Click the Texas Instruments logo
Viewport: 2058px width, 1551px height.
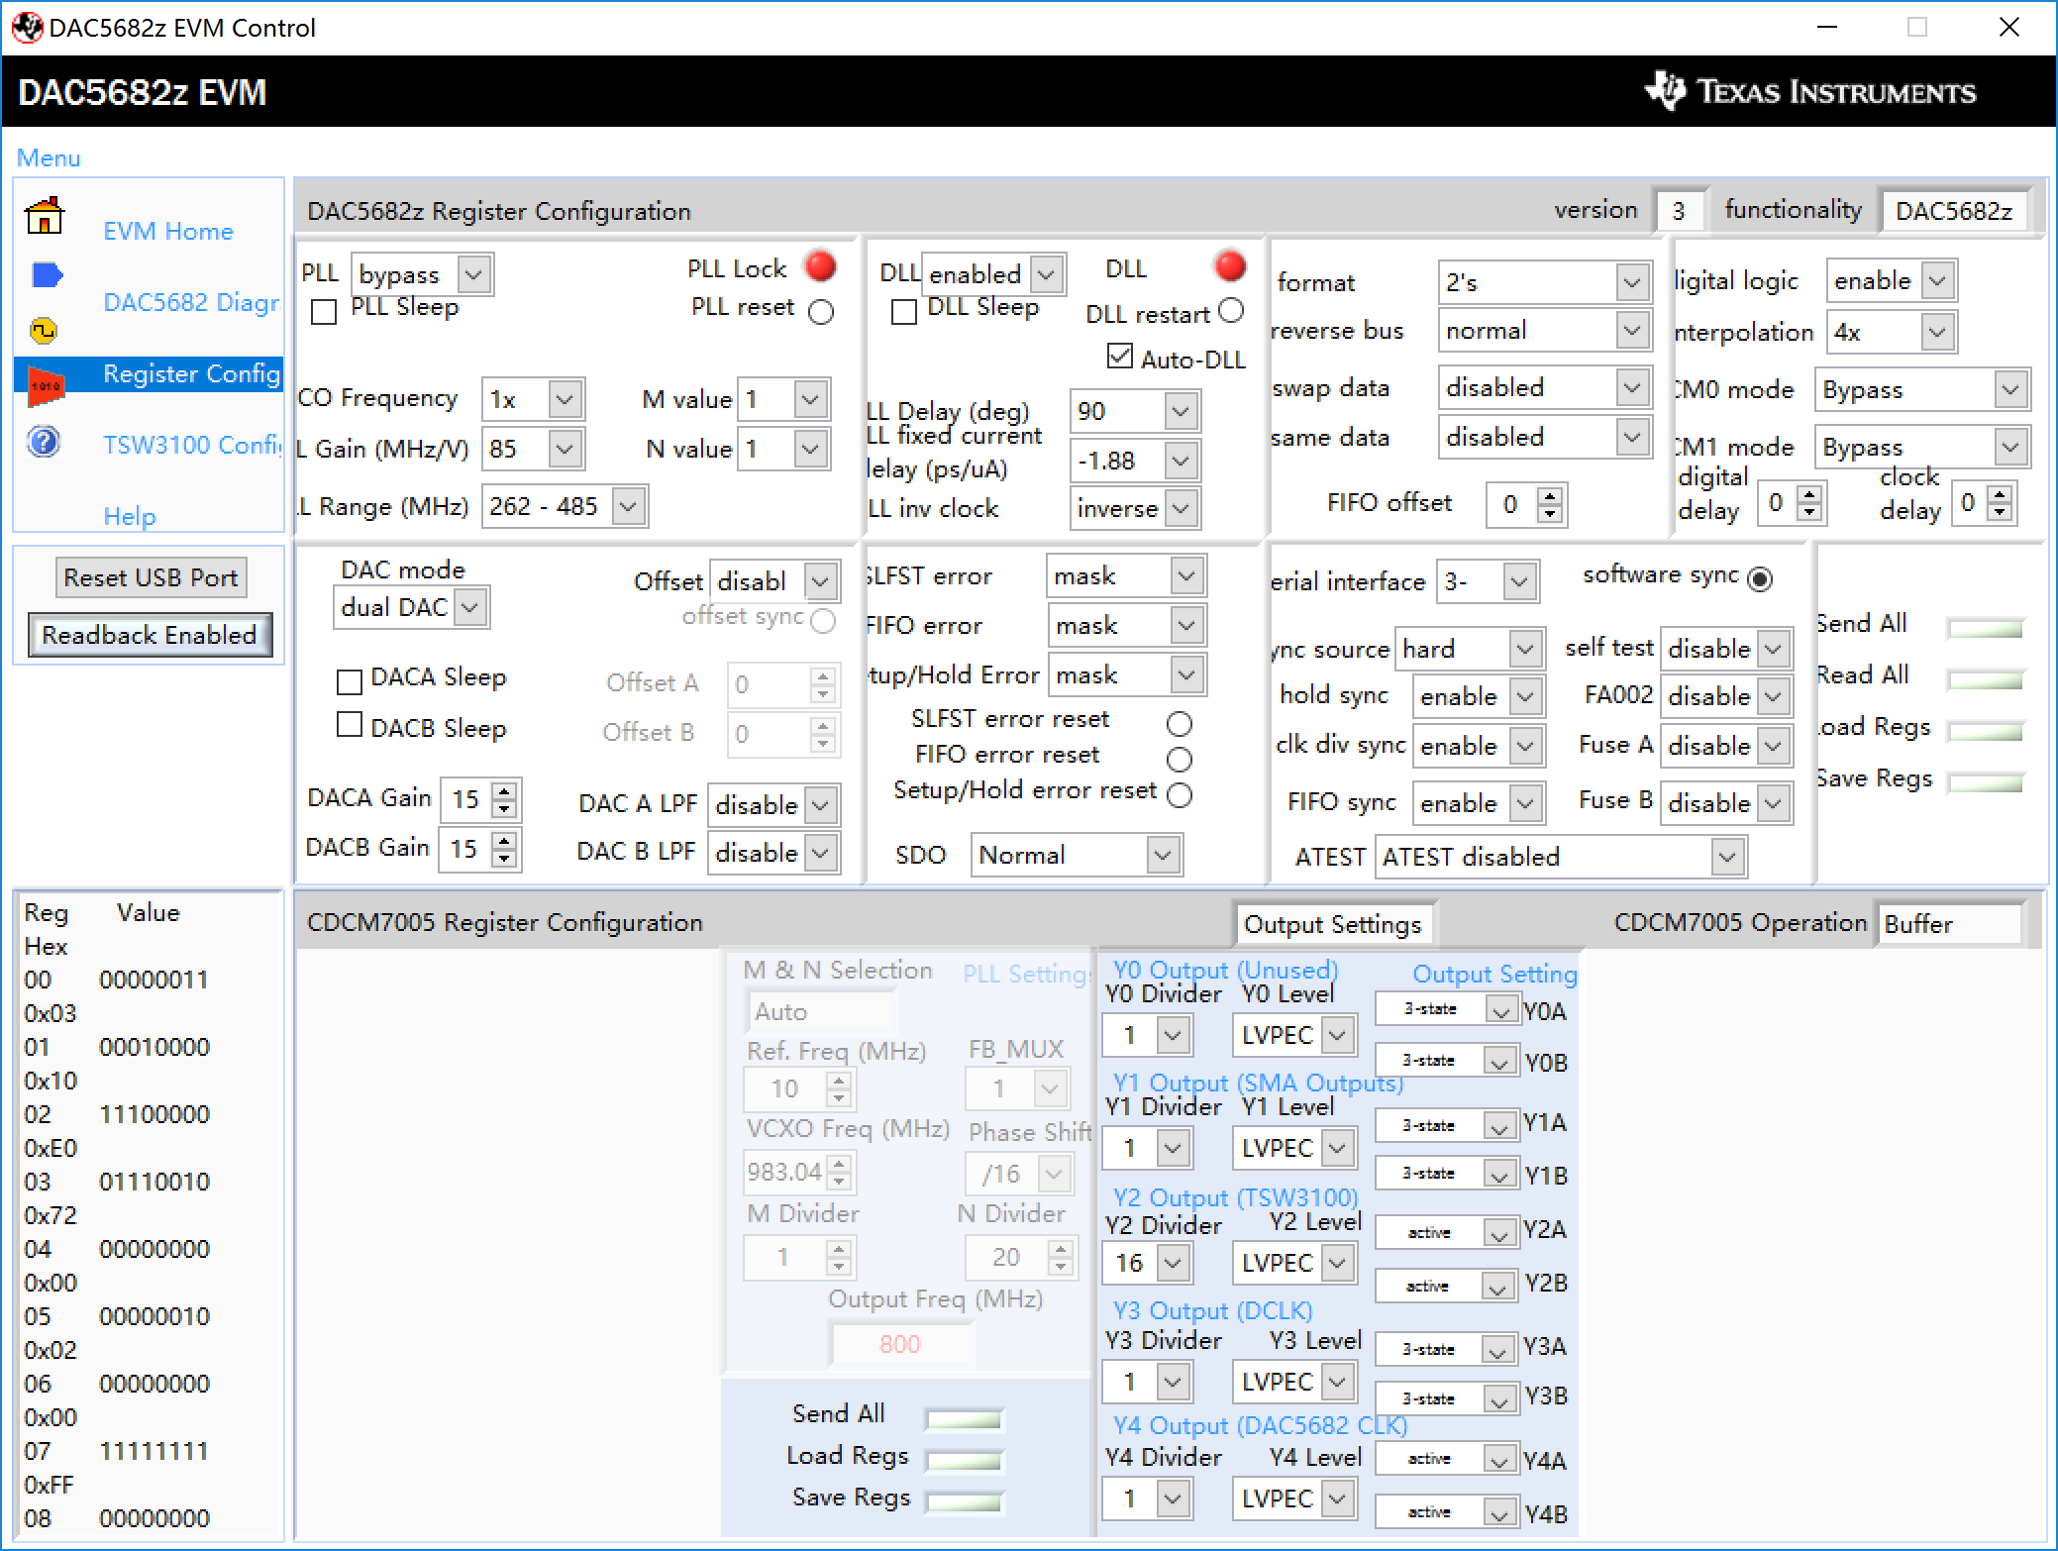click(x=1809, y=92)
